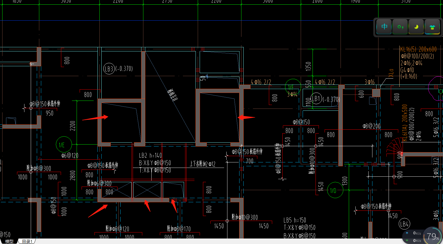Screen dimensions: 443x244
Task: Select the vertical 1350 dimension text
Action: [308, 66]
